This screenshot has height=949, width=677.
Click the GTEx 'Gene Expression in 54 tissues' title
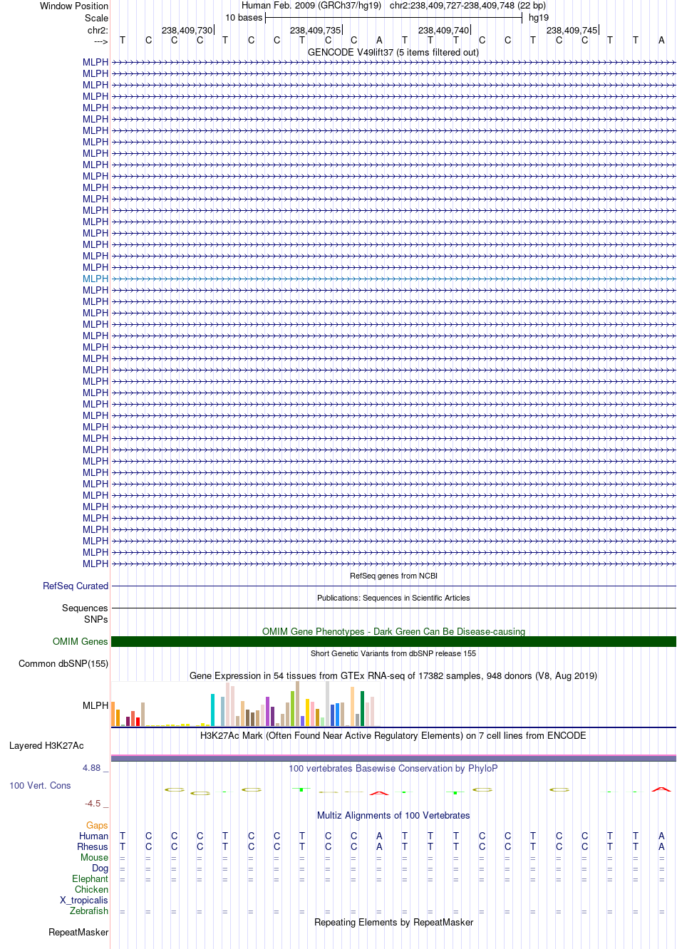(393, 675)
